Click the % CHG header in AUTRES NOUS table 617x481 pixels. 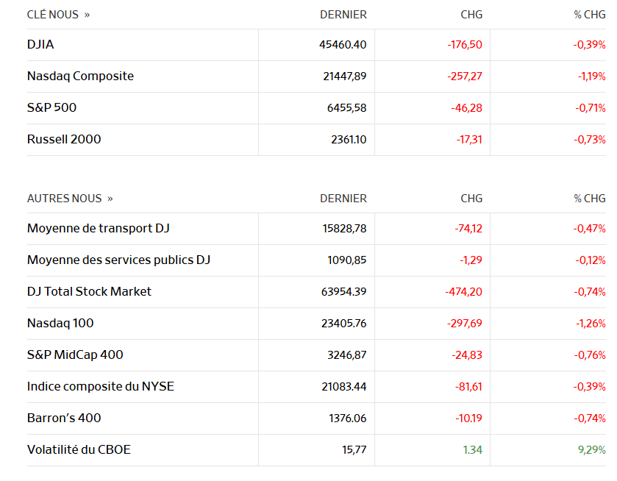coord(590,199)
